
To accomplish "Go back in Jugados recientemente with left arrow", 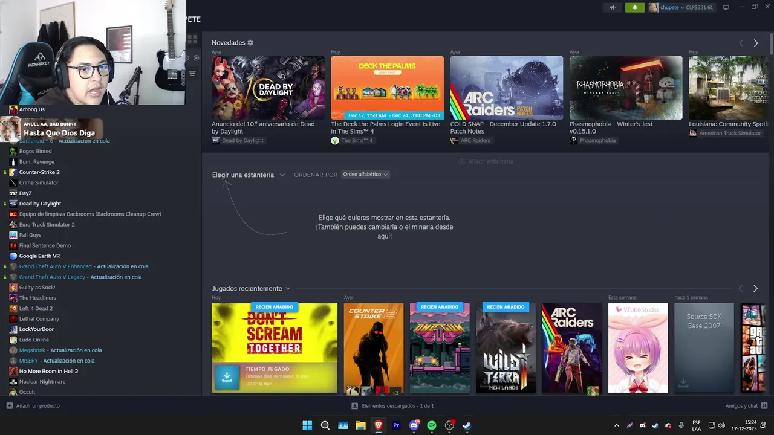I will pyautogui.click(x=741, y=288).
